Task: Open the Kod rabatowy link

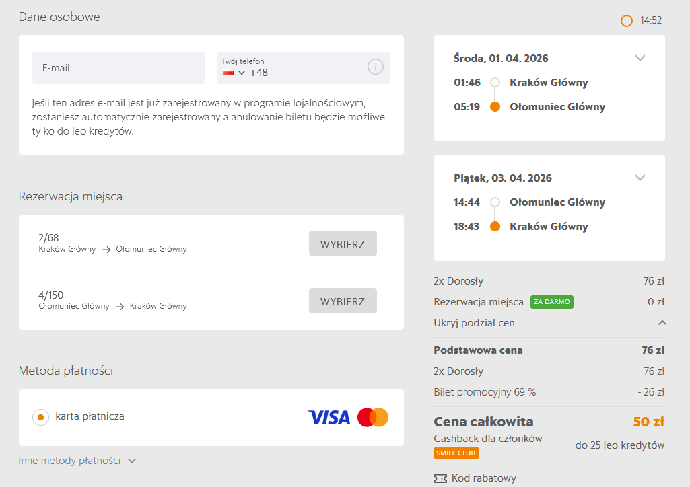Action: 483,478
